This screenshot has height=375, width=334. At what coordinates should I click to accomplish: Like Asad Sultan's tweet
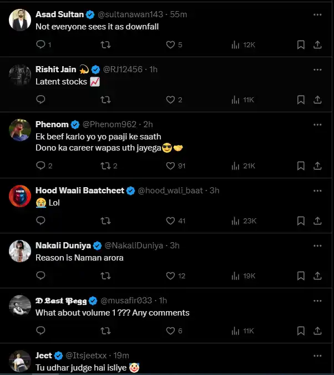pyautogui.click(x=171, y=44)
